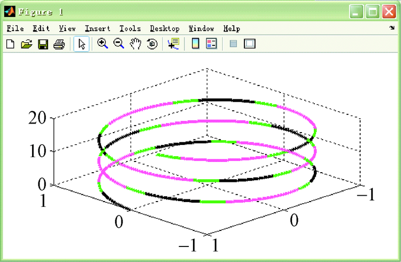Screen dimensions: 401x262
Task: Open the File menu
Action: point(16,28)
